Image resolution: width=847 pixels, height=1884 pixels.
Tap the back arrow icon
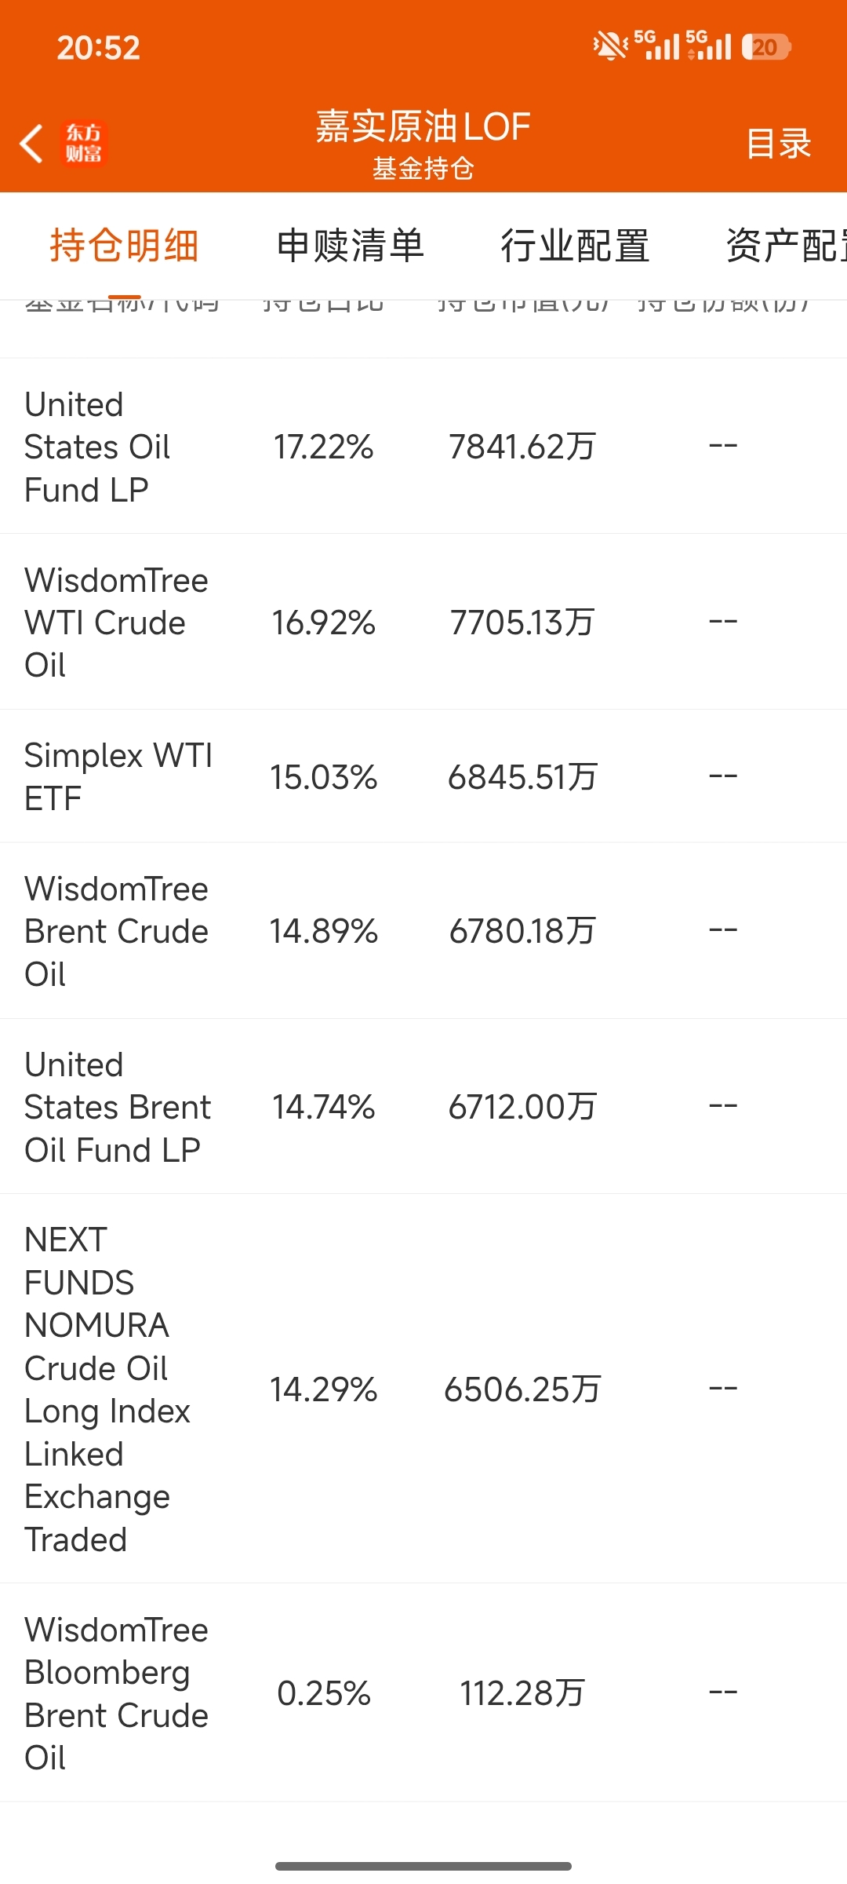pos(31,144)
